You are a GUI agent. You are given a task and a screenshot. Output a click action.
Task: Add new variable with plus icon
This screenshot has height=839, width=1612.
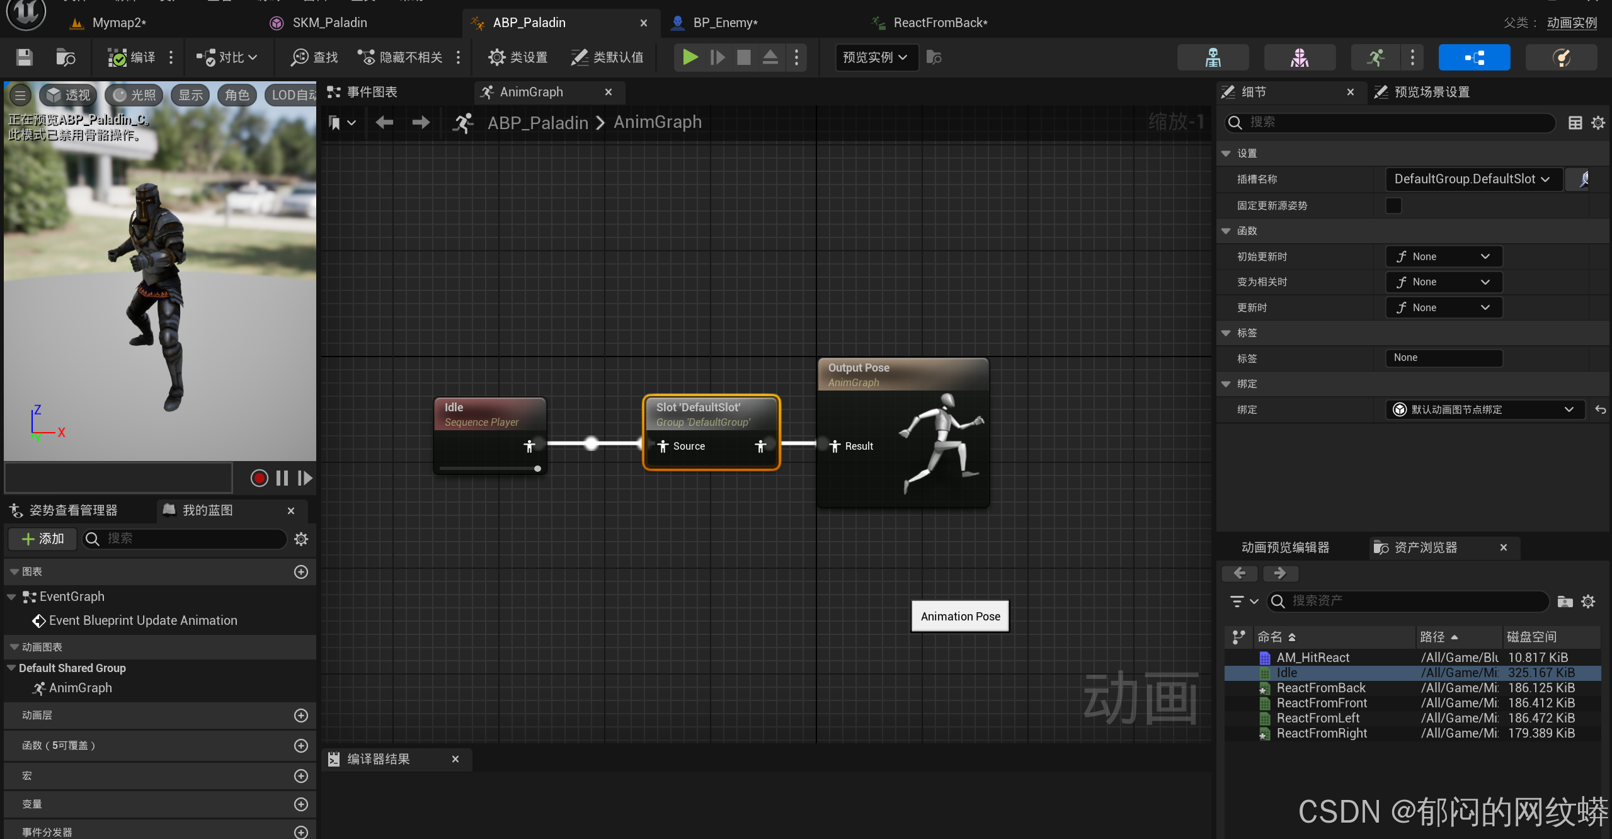pyautogui.click(x=301, y=804)
